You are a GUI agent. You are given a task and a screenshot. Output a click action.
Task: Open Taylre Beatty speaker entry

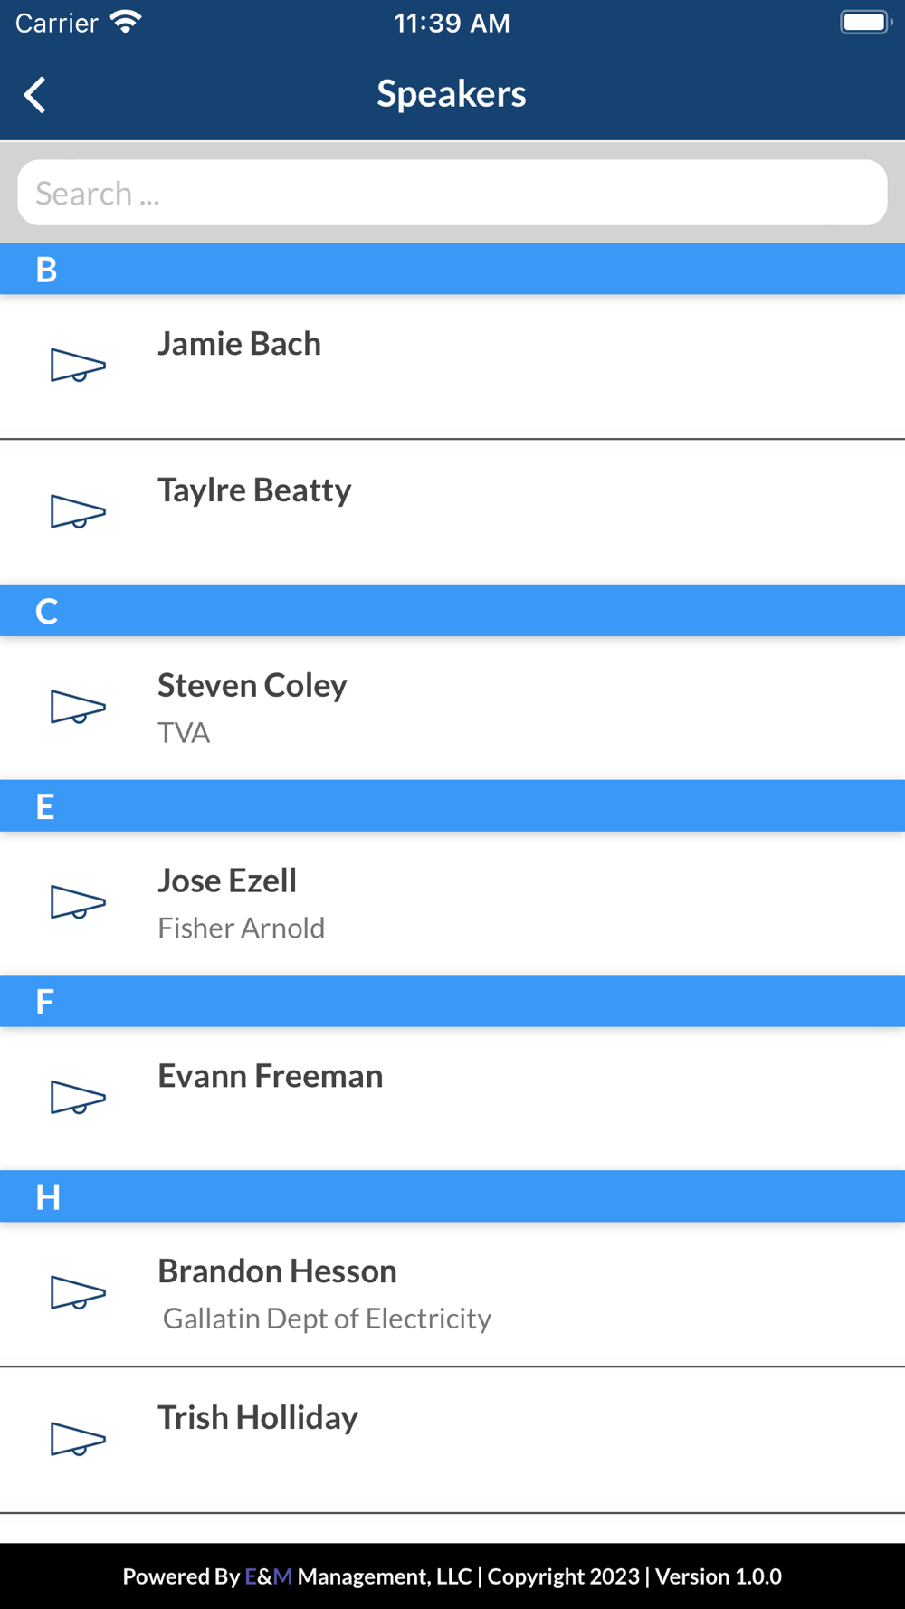pos(452,512)
